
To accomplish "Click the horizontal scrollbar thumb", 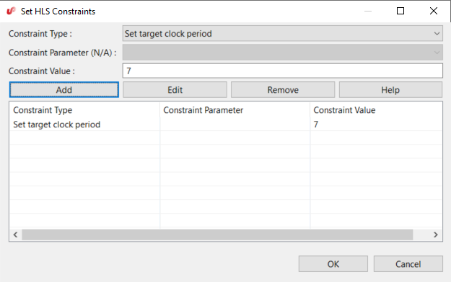I will [x=217, y=235].
